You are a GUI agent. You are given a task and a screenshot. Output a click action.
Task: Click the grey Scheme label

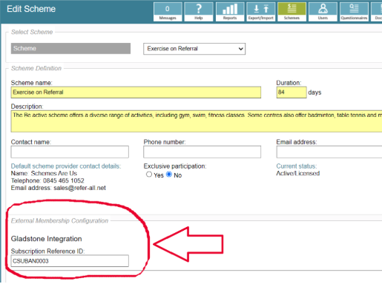[x=70, y=48]
